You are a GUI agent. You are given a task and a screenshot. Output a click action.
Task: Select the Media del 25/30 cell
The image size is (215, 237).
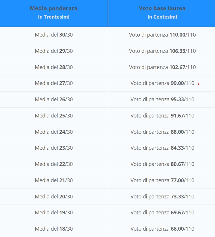coord(54,116)
